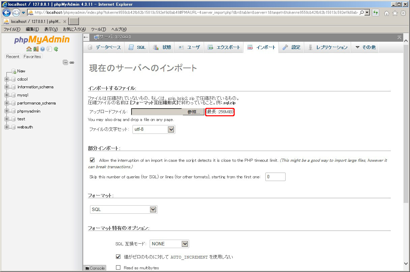
Task: Open the SQL format dropdown
Action: click(x=123, y=209)
